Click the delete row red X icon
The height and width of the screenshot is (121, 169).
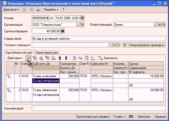[x=47, y=58]
